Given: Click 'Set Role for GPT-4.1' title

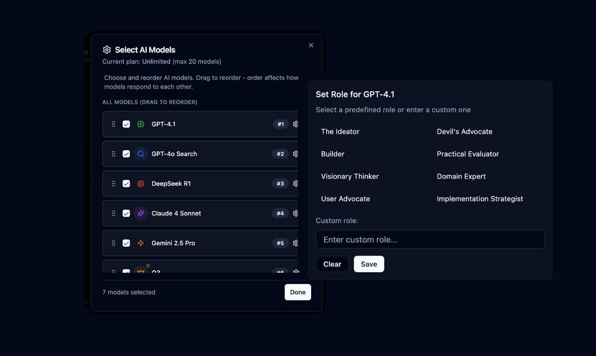Looking at the screenshot, I should pos(355,94).
